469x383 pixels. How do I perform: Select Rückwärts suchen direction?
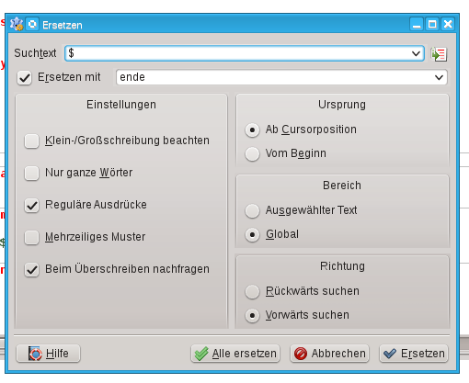(x=252, y=292)
